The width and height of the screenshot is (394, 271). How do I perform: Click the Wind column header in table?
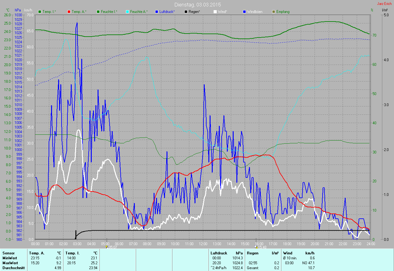[287, 253]
